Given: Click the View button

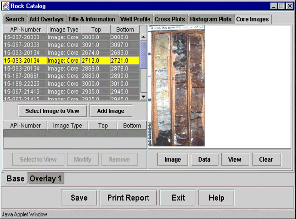Looking at the screenshot, I should (235, 159).
